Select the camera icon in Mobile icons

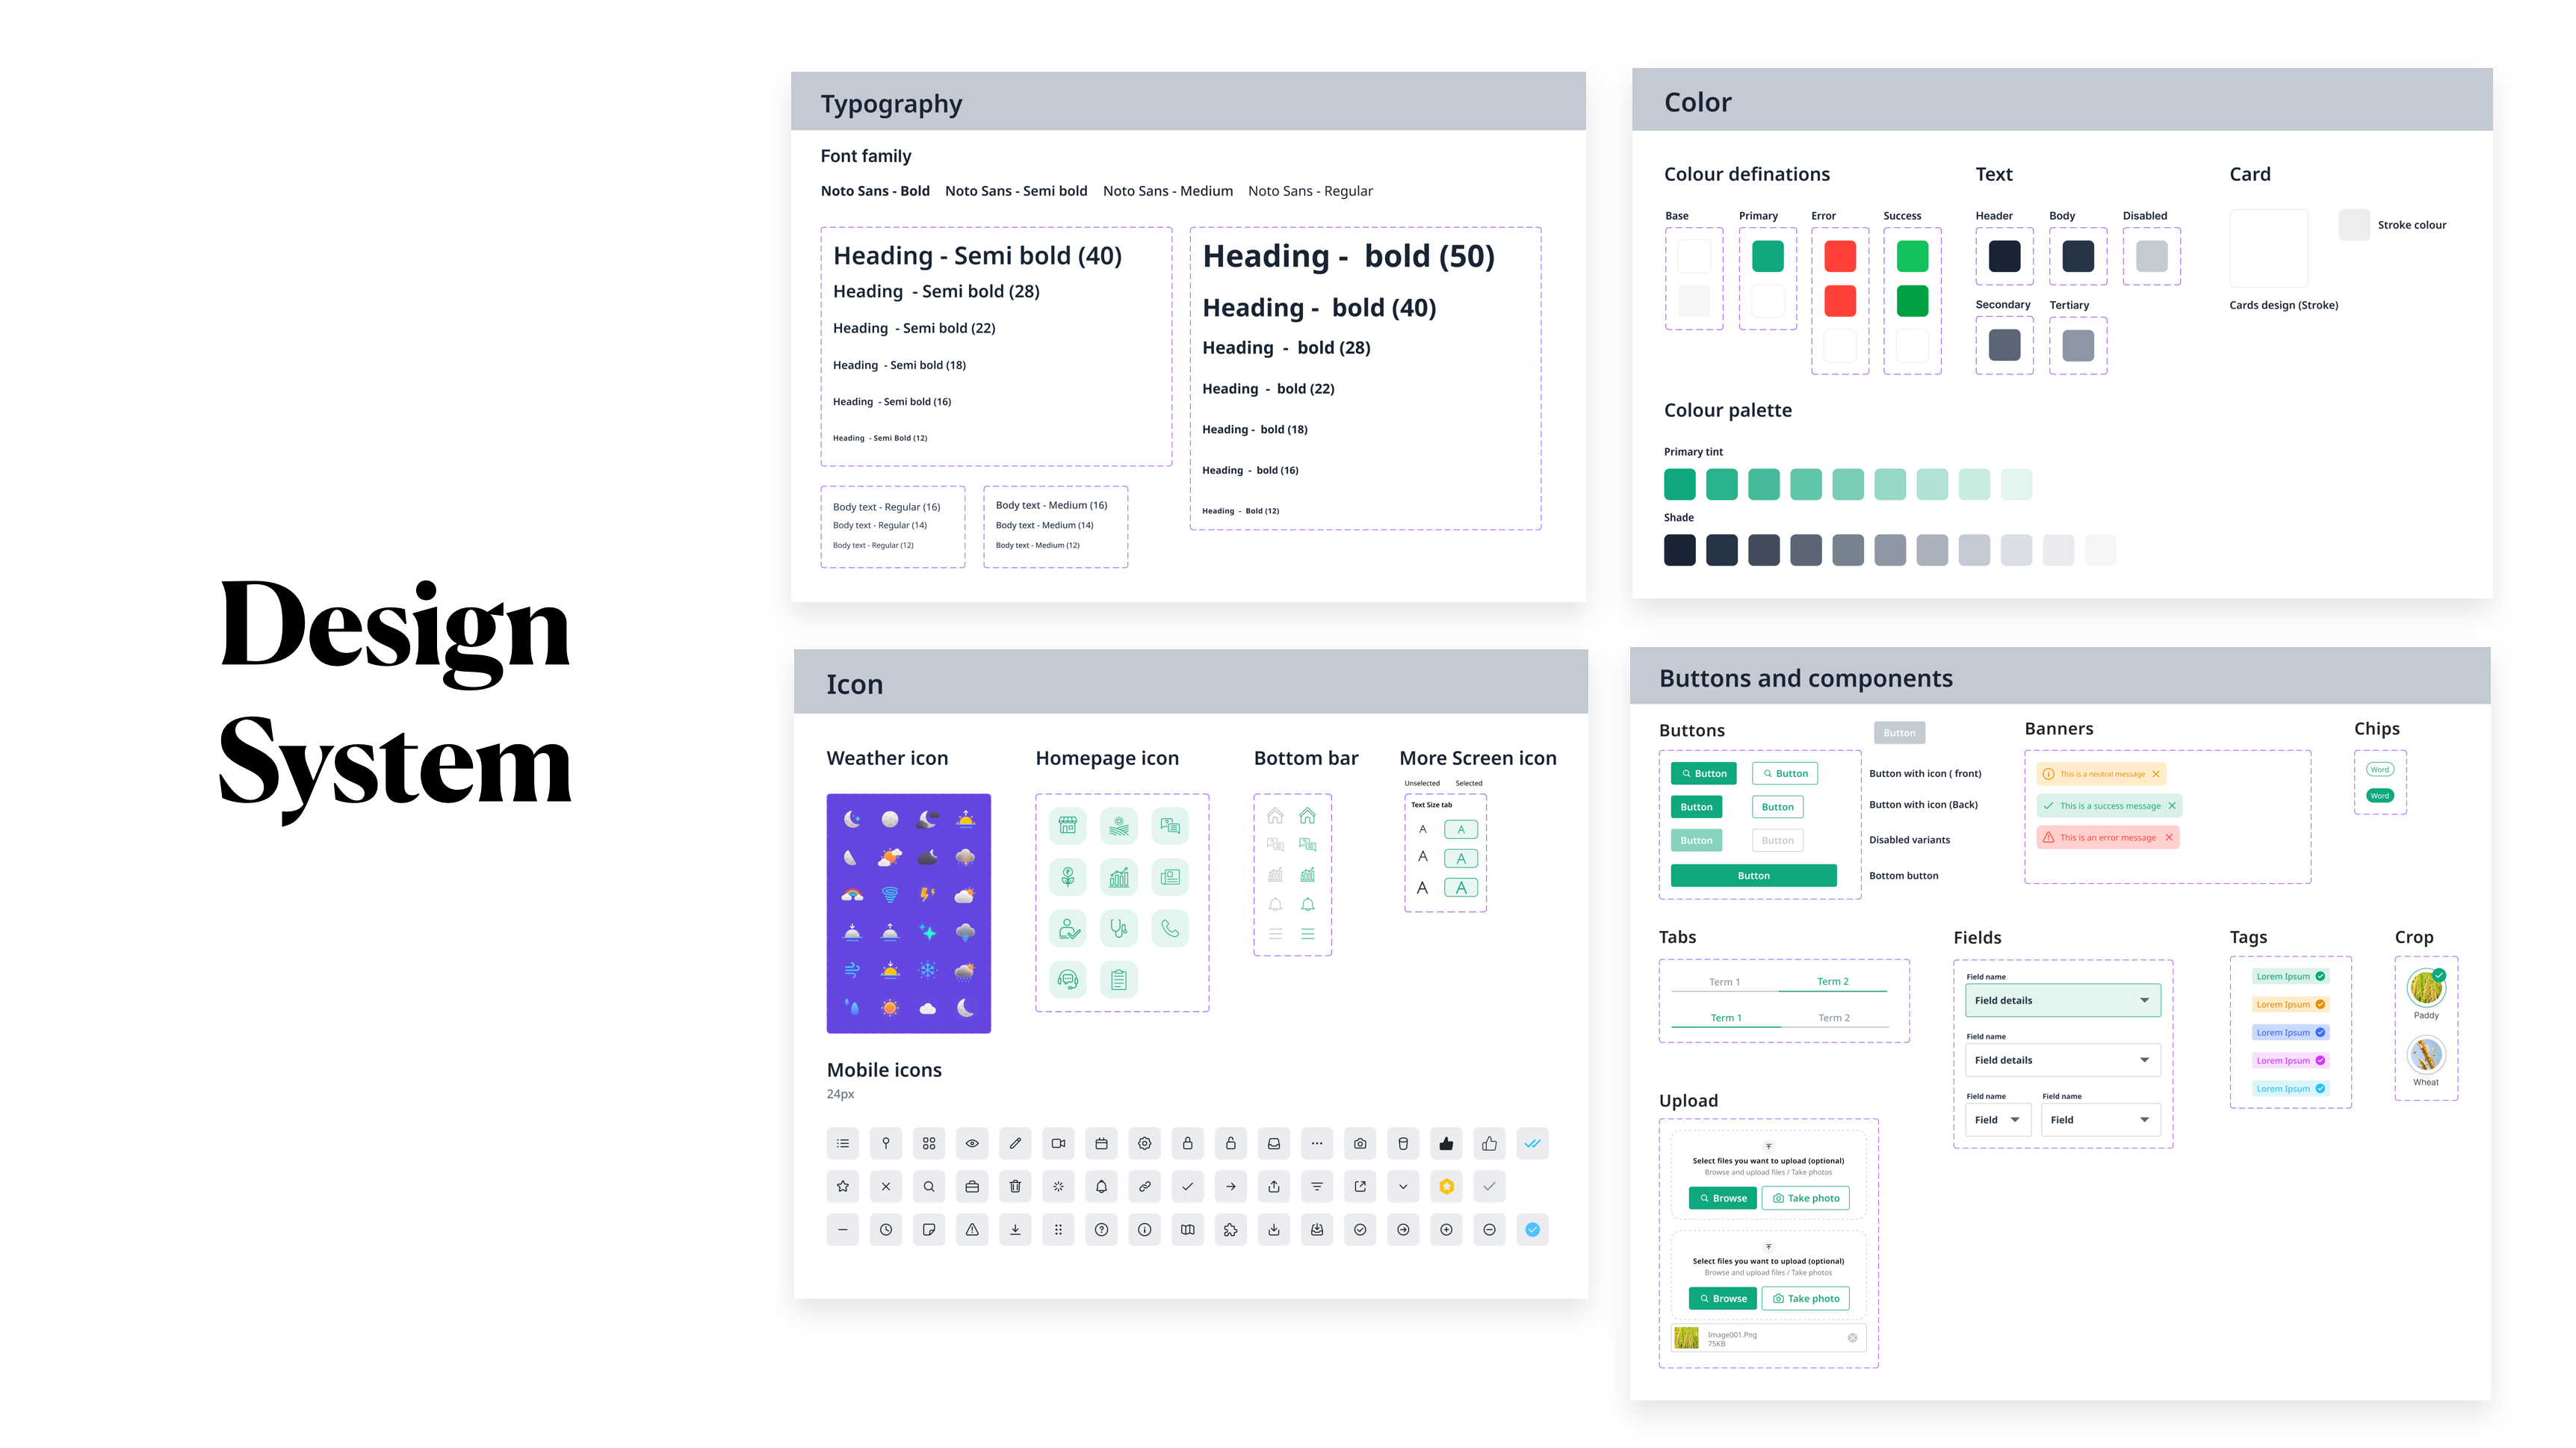pyautogui.click(x=1360, y=1143)
